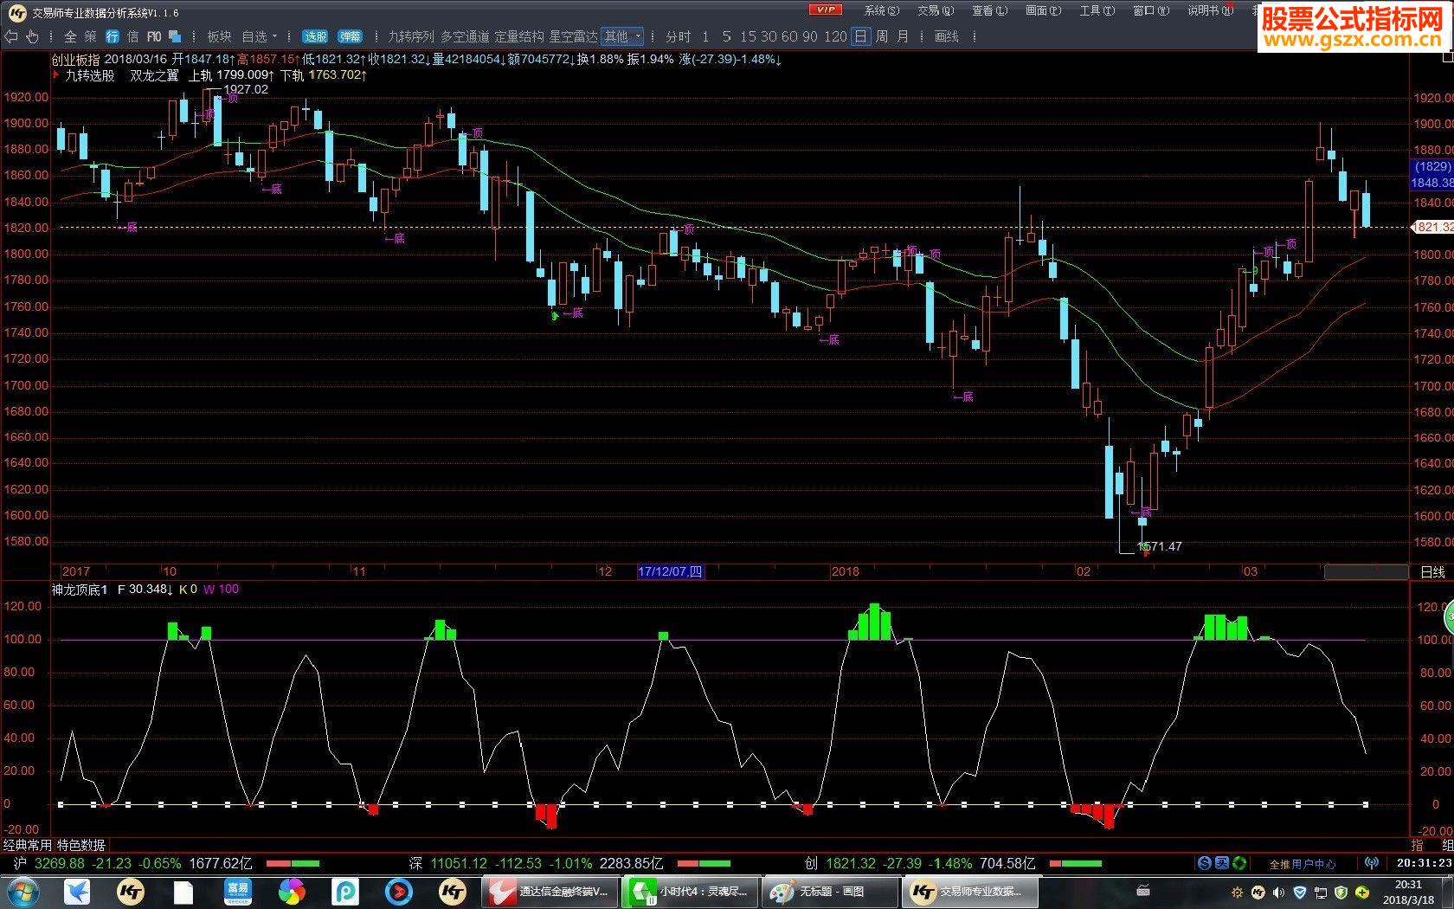Screen dimensions: 1454x909
Task: Select the 月 monthly period
Action: (x=903, y=36)
